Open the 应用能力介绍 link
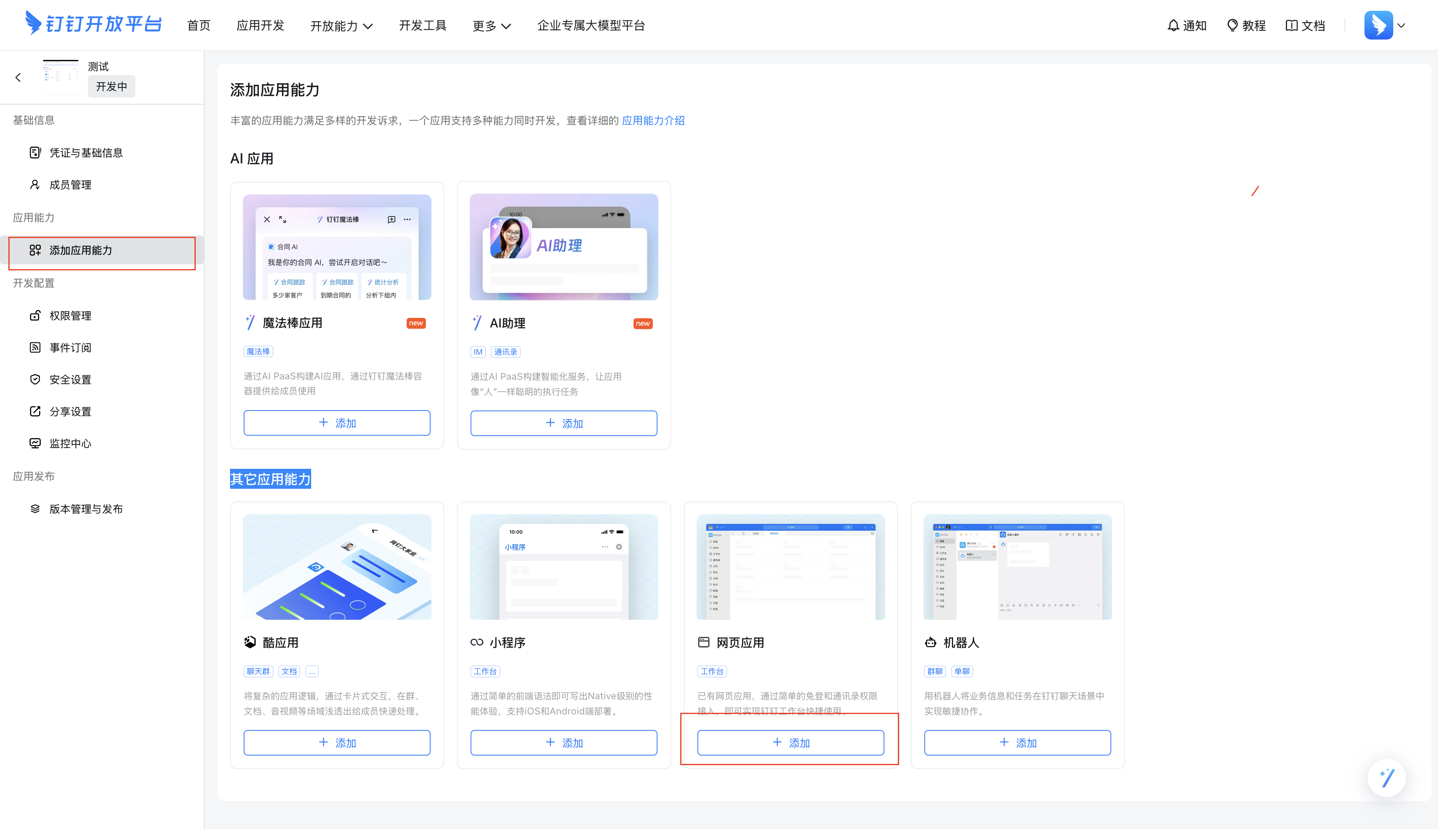Image resolution: width=1438 pixels, height=829 pixels. (x=653, y=120)
